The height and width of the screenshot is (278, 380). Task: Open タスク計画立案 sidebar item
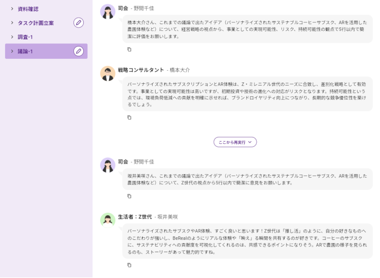tap(36, 23)
